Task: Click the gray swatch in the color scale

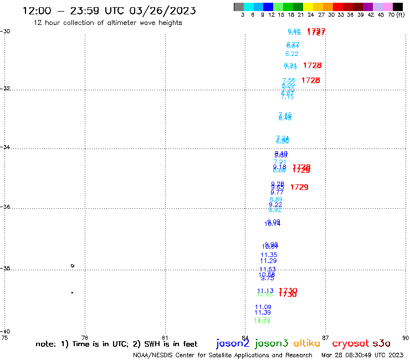Action: [239, 7]
